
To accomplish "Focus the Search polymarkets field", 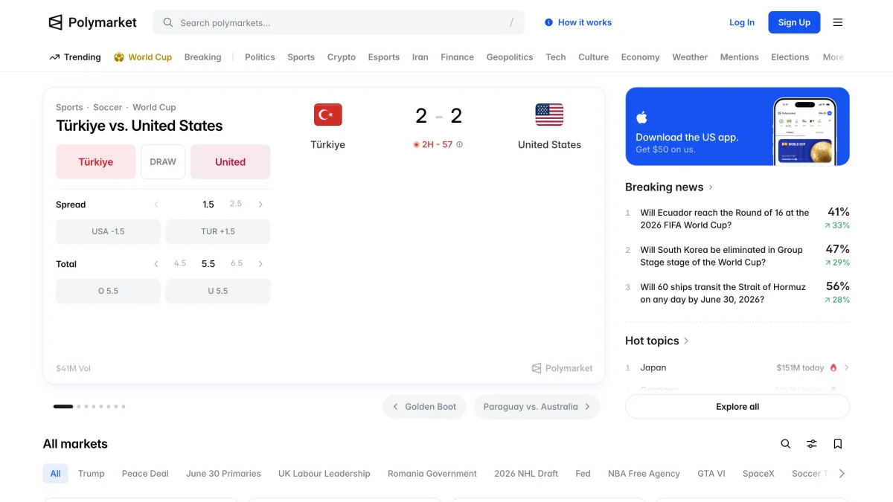I will pos(339,22).
